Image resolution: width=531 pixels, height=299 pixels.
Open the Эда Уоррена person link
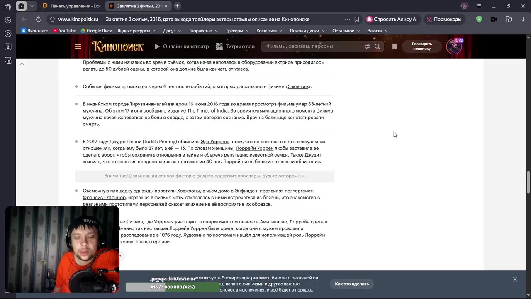click(215, 142)
